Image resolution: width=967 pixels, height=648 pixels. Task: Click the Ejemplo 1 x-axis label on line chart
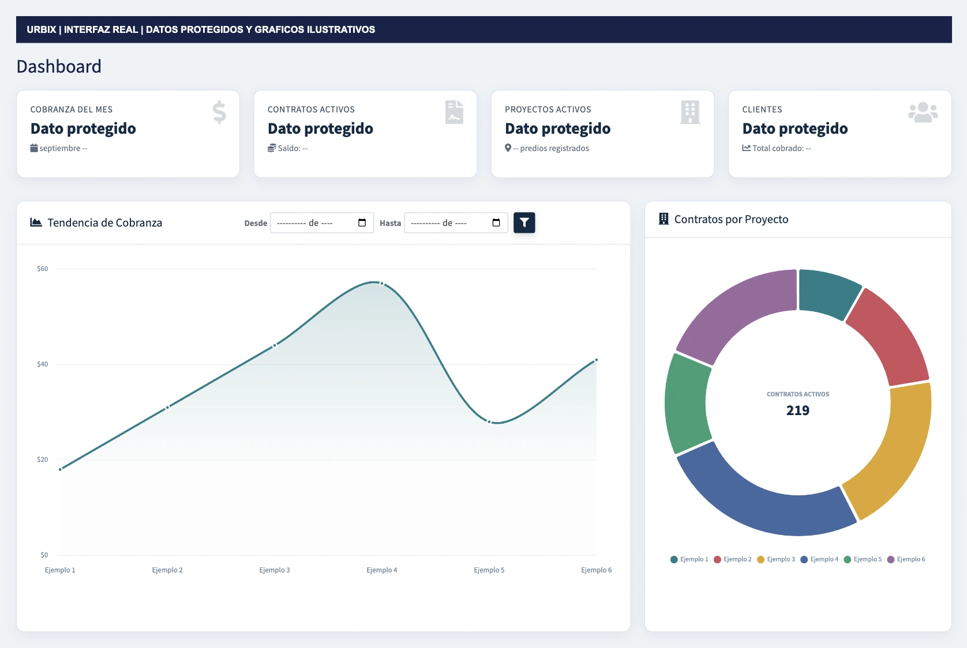point(60,570)
